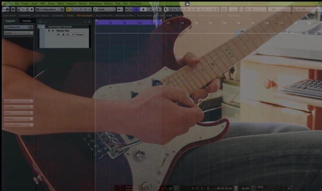Viewport: 322px width, 191px height.
Task: Click ruler at bar 25
Action: pyautogui.click(x=182, y=23)
